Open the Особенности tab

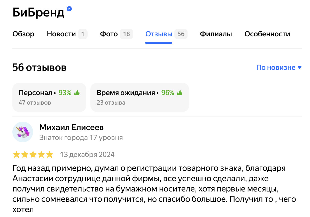[x=267, y=34]
